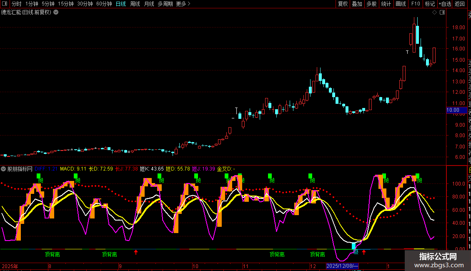Screen dimensions: 471x271
Task: Click the blue 10.00 price level tag
Action: [x=453, y=110]
